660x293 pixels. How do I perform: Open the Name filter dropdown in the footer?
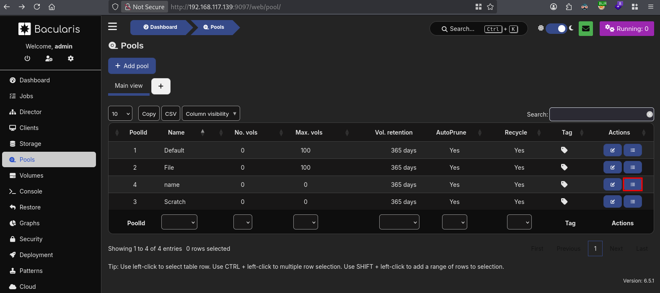(x=179, y=222)
